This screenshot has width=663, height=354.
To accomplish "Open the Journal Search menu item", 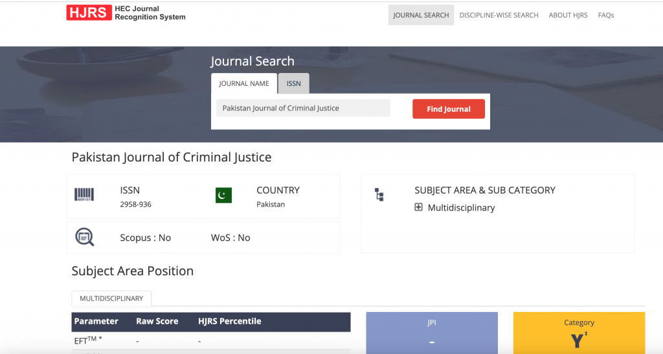I will tap(421, 16).
